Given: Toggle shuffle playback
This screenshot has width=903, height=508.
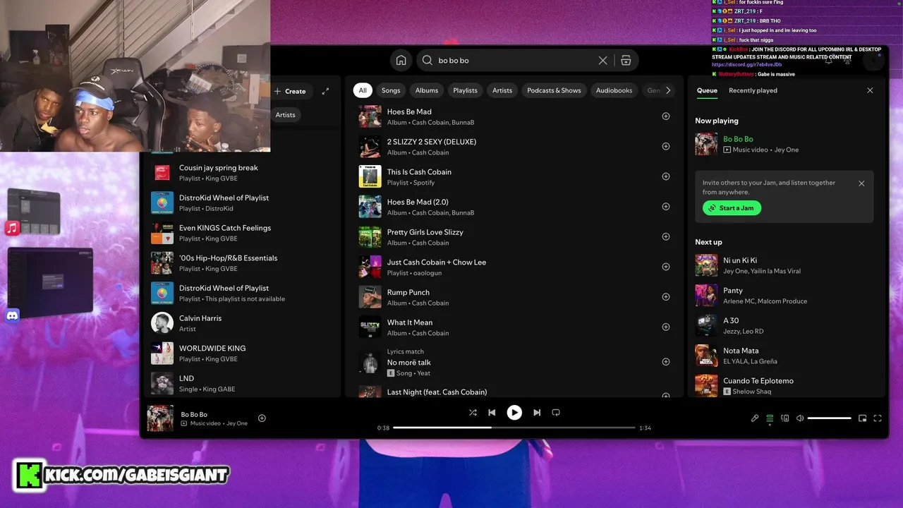Looking at the screenshot, I should [x=473, y=413].
